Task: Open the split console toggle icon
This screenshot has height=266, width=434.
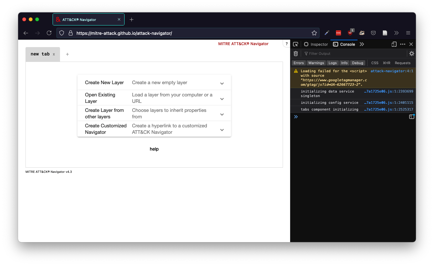Action: [x=412, y=116]
